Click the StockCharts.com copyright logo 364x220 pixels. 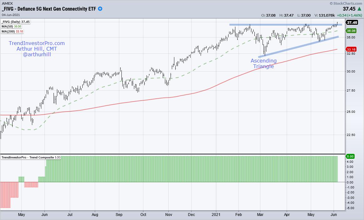coord(345,3)
